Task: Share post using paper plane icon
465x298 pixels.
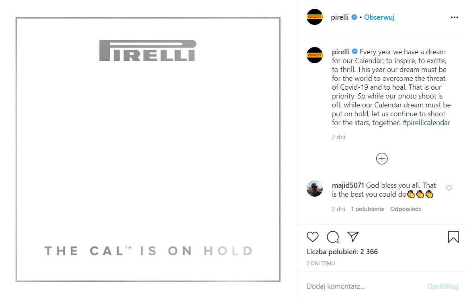Action: (x=352, y=236)
